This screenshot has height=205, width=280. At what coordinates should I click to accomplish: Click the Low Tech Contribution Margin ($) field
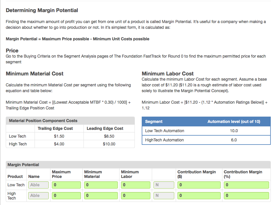pyautogui.click(x=199, y=185)
